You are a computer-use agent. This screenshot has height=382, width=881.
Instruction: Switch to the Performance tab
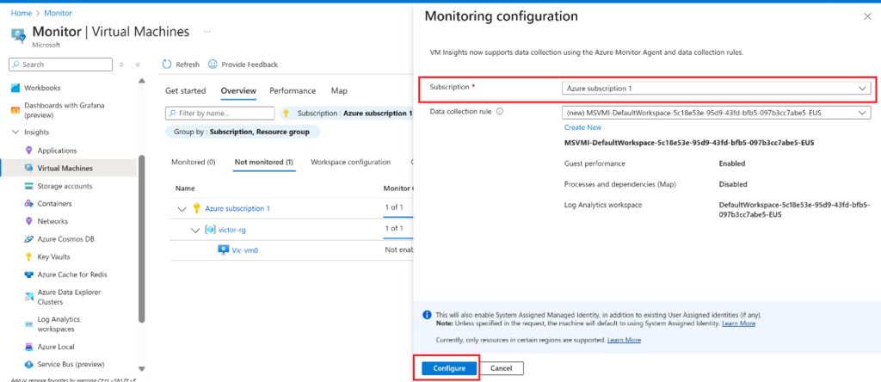(x=293, y=90)
